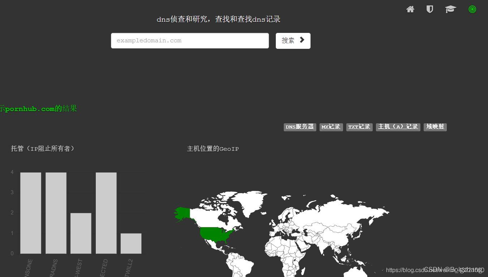The image size is (488, 277).
Task: Open the home icon in top bar
Action: 410,9
